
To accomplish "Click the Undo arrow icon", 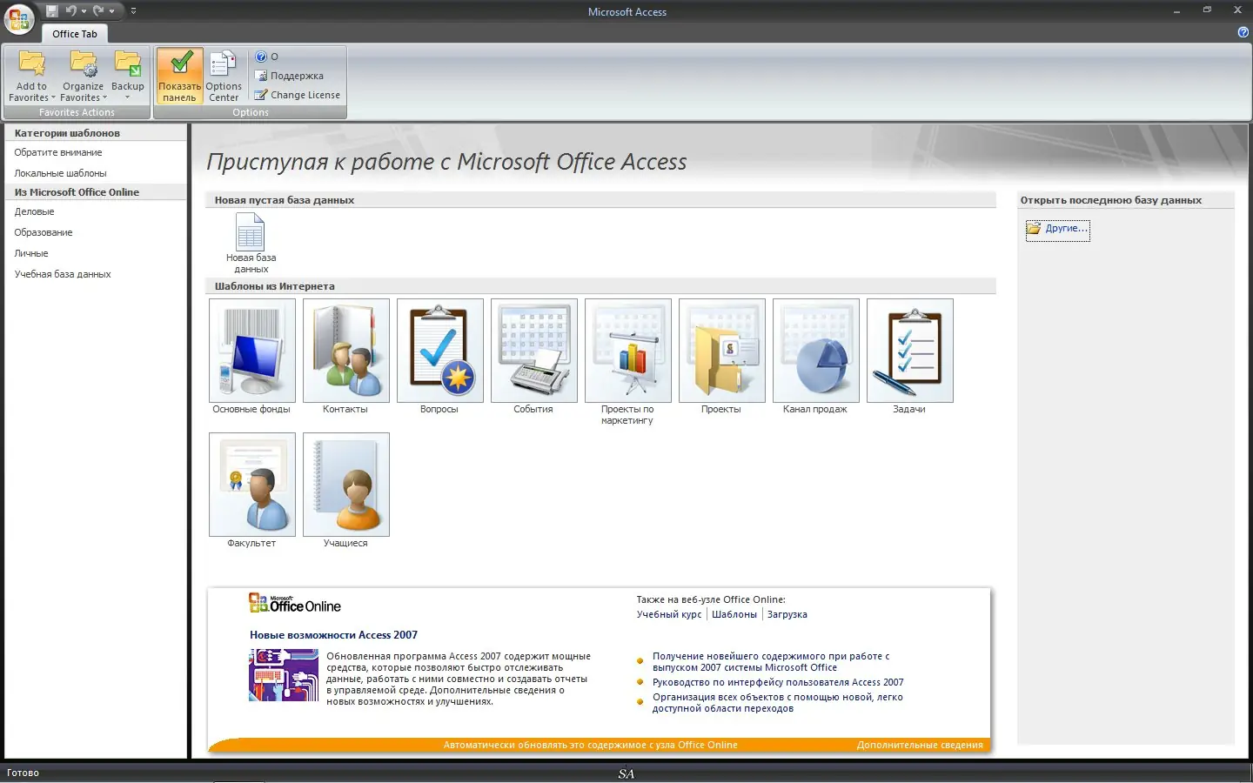I will 71,11.
